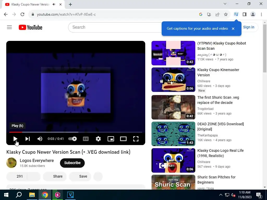Switch to Chrome taskbar icon
Viewport: 267px width, 200px height.
[45, 195]
